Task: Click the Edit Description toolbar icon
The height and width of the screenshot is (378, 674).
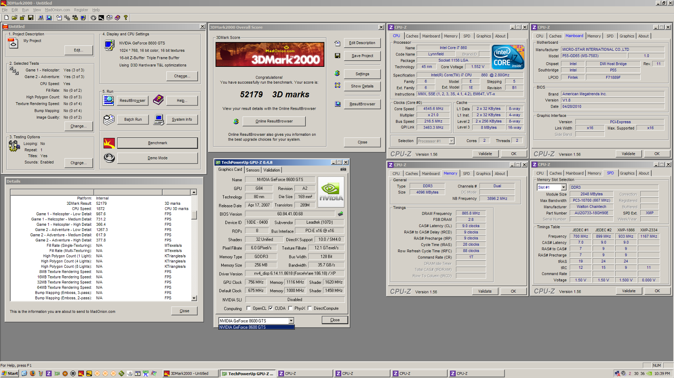Action: coord(59,18)
